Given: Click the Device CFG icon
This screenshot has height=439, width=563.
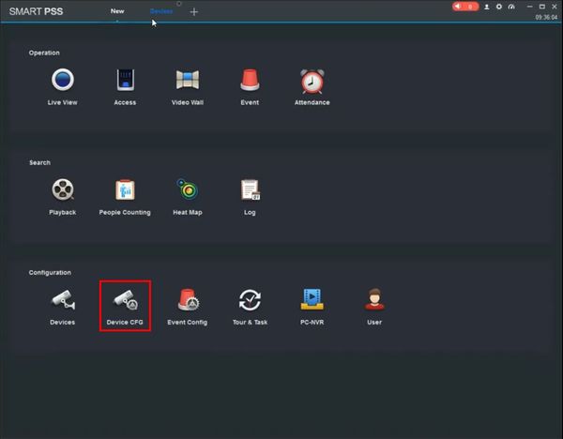Looking at the screenshot, I should click(x=125, y=301).
